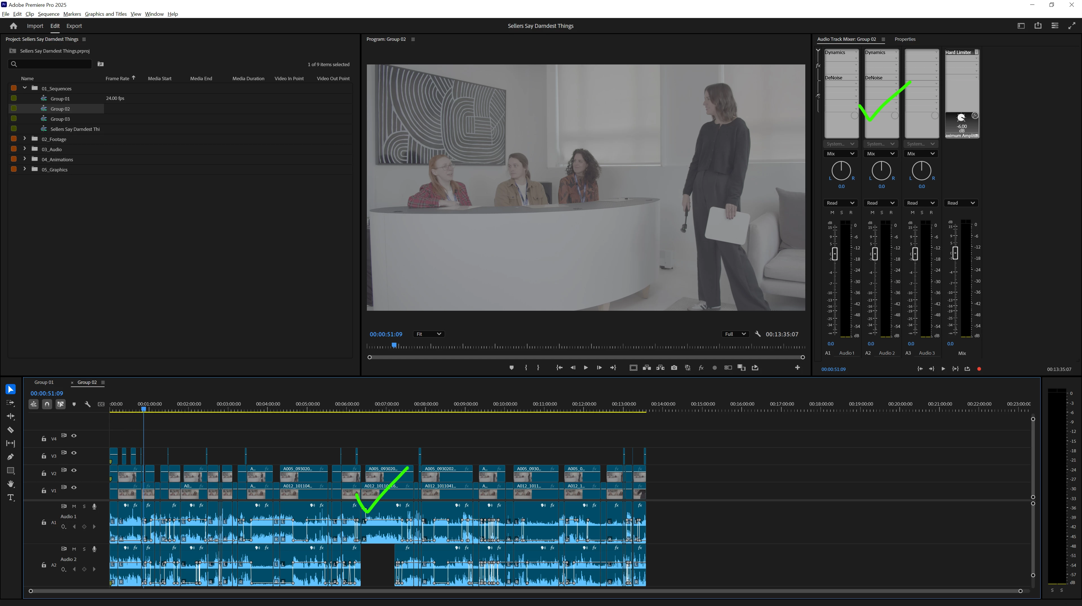
Task: Click the Import mode button
Action: click(x=35, y=26)
